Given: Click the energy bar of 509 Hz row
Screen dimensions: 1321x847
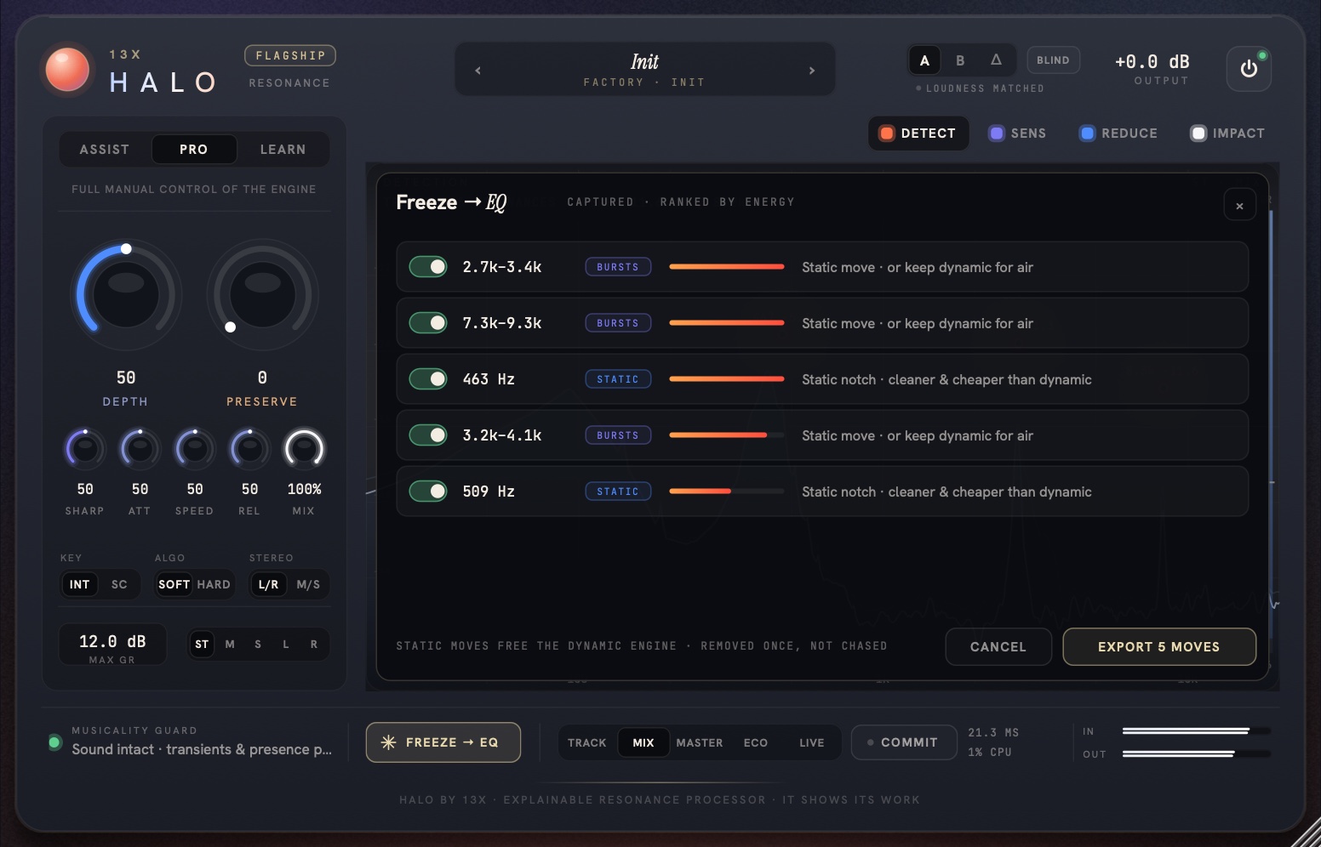Looking at the screenshot, I should 727,492.
